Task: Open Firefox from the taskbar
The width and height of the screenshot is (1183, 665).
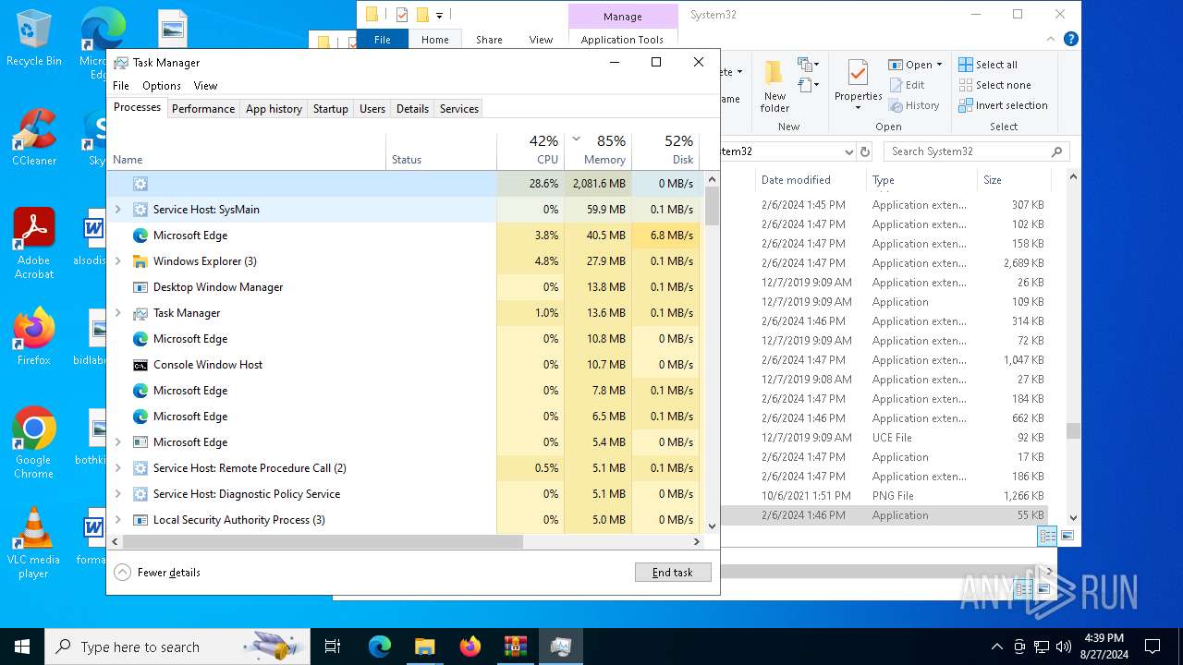Action: 470,647
